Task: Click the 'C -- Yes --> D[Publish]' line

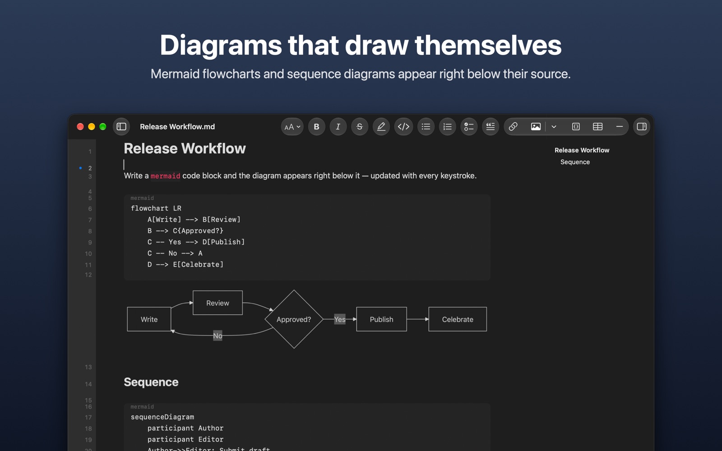Action: tap(196, 242)
